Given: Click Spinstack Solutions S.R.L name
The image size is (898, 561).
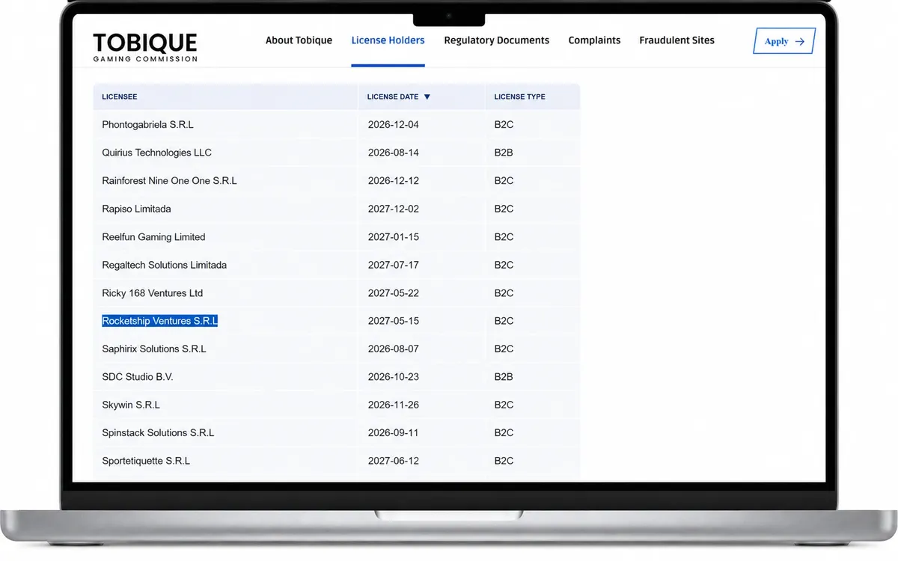Looking at the screenshot, I should pyautogui.click(x=158, y=433).
